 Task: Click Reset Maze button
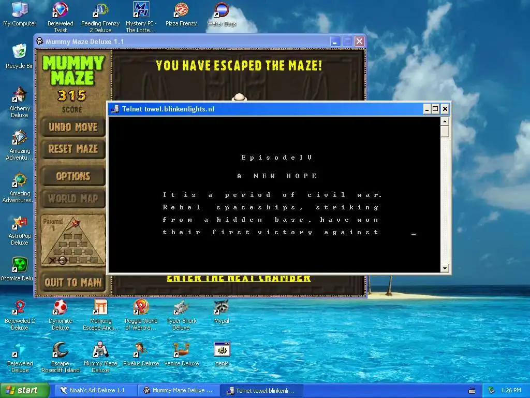pos(73,149)
